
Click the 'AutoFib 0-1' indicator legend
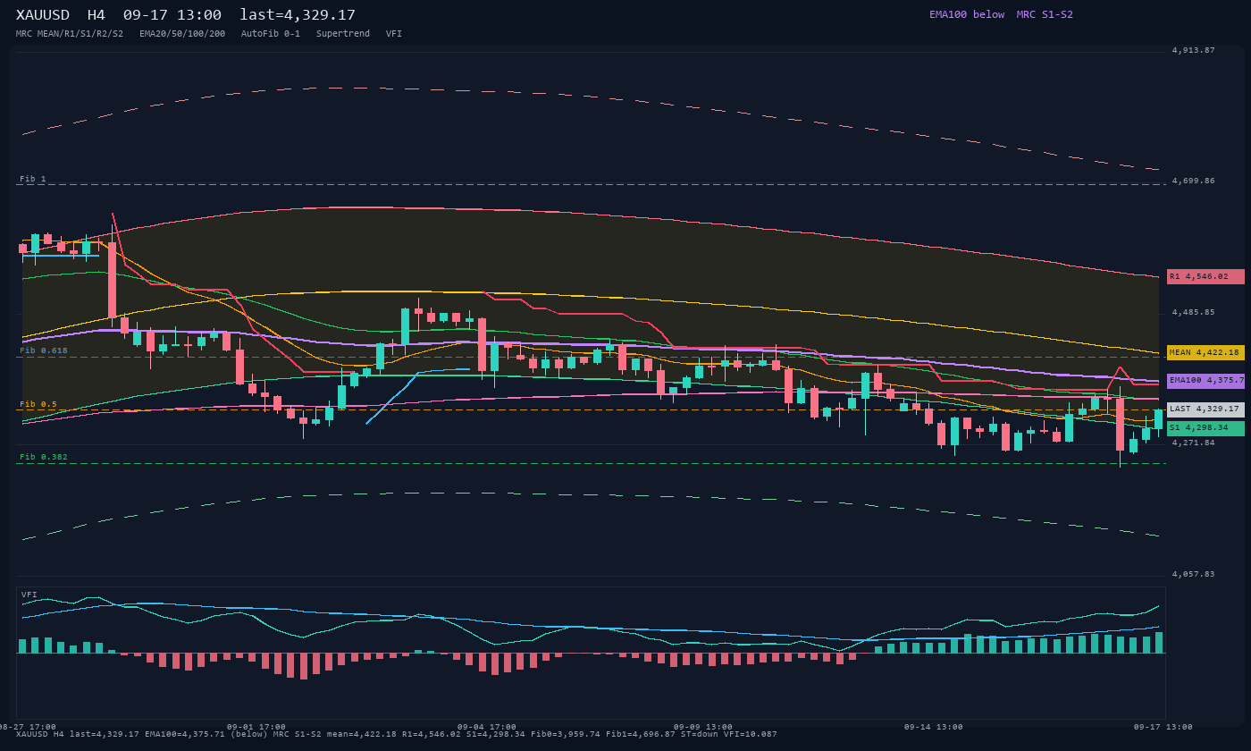pyautogui.click(x=271, y=34)
